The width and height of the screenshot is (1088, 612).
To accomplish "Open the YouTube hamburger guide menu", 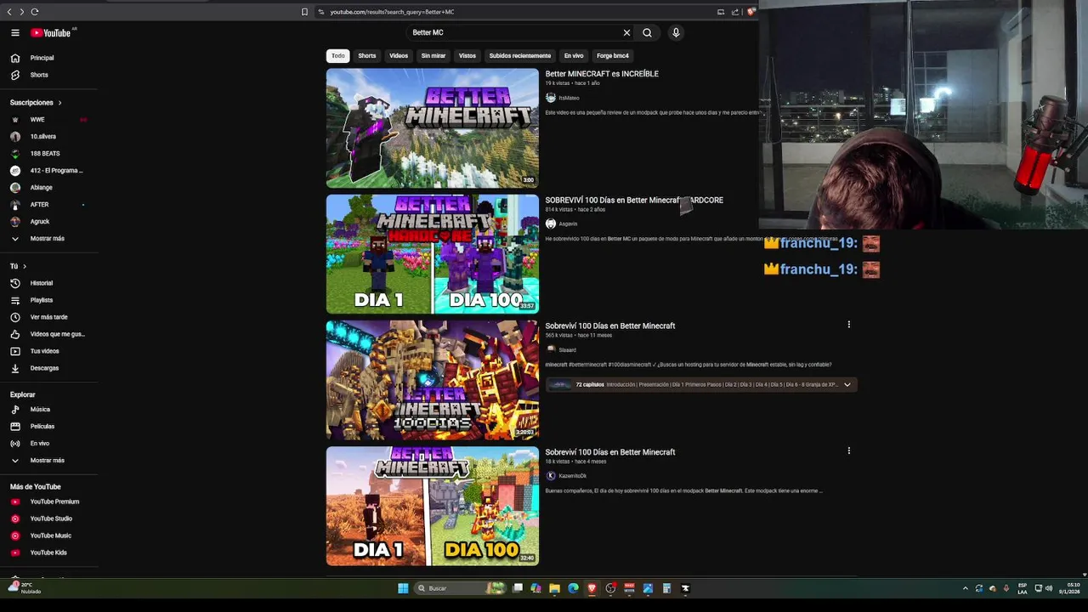I will click(15, 32).
